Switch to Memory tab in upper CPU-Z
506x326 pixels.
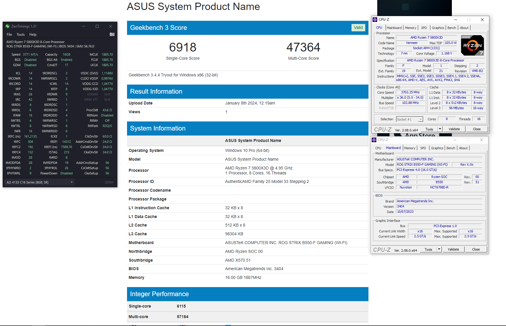click(x=411, y=28)
